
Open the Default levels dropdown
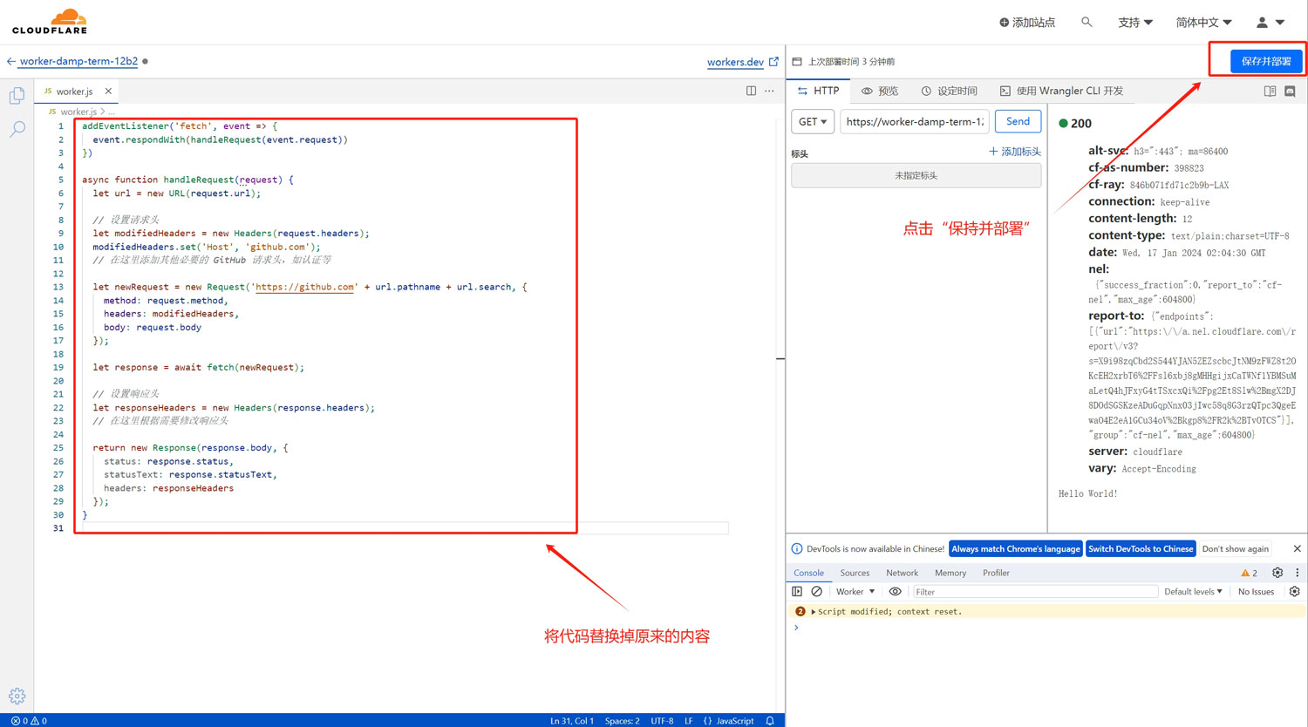1193,592
